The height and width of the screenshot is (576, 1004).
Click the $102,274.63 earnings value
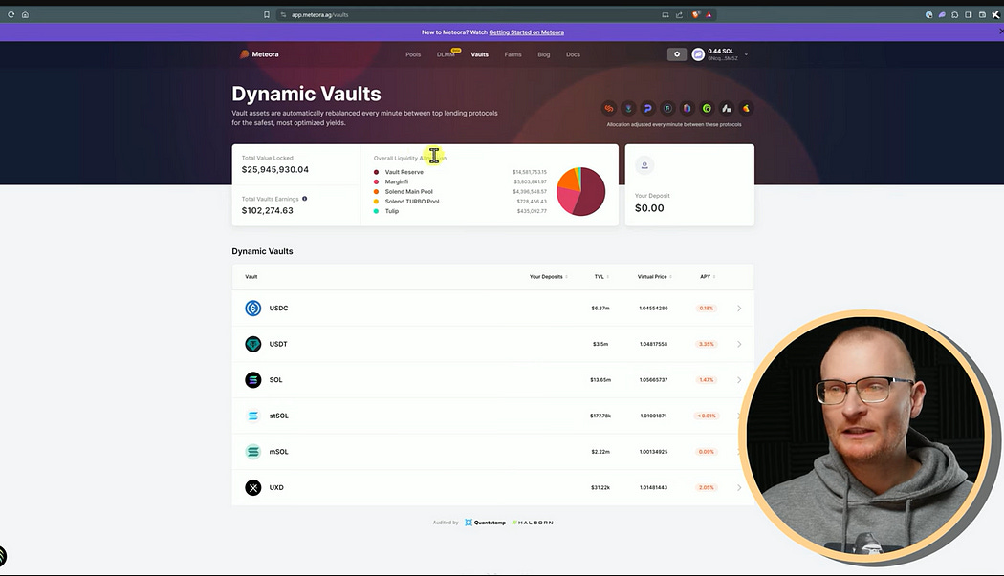tap(268, 210)
